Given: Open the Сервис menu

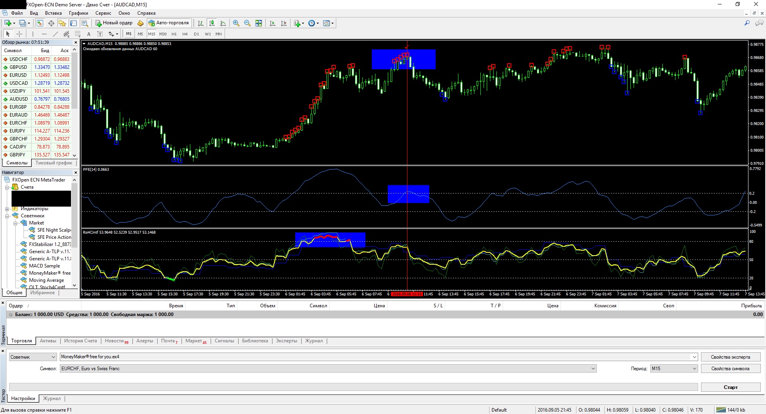Looking at the screenshot, I should tap(103, 13).
